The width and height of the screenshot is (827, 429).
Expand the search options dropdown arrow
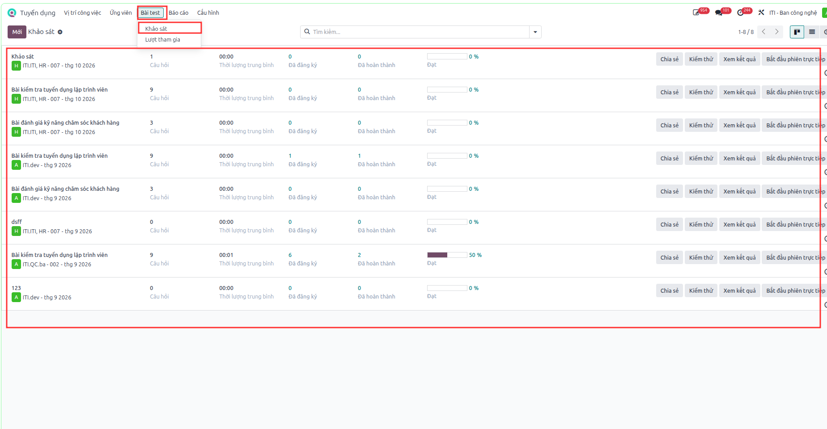click(535, 32)
